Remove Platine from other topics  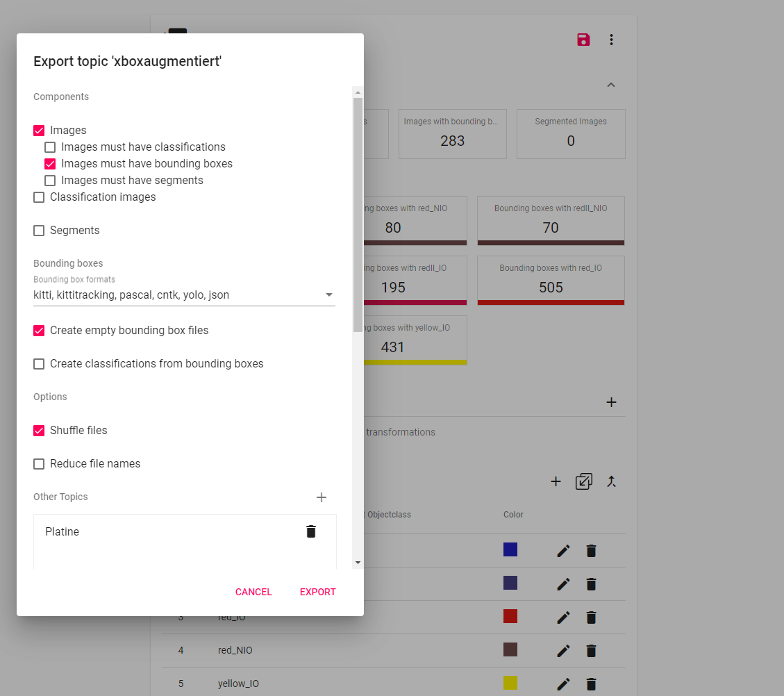pos(311,531)
